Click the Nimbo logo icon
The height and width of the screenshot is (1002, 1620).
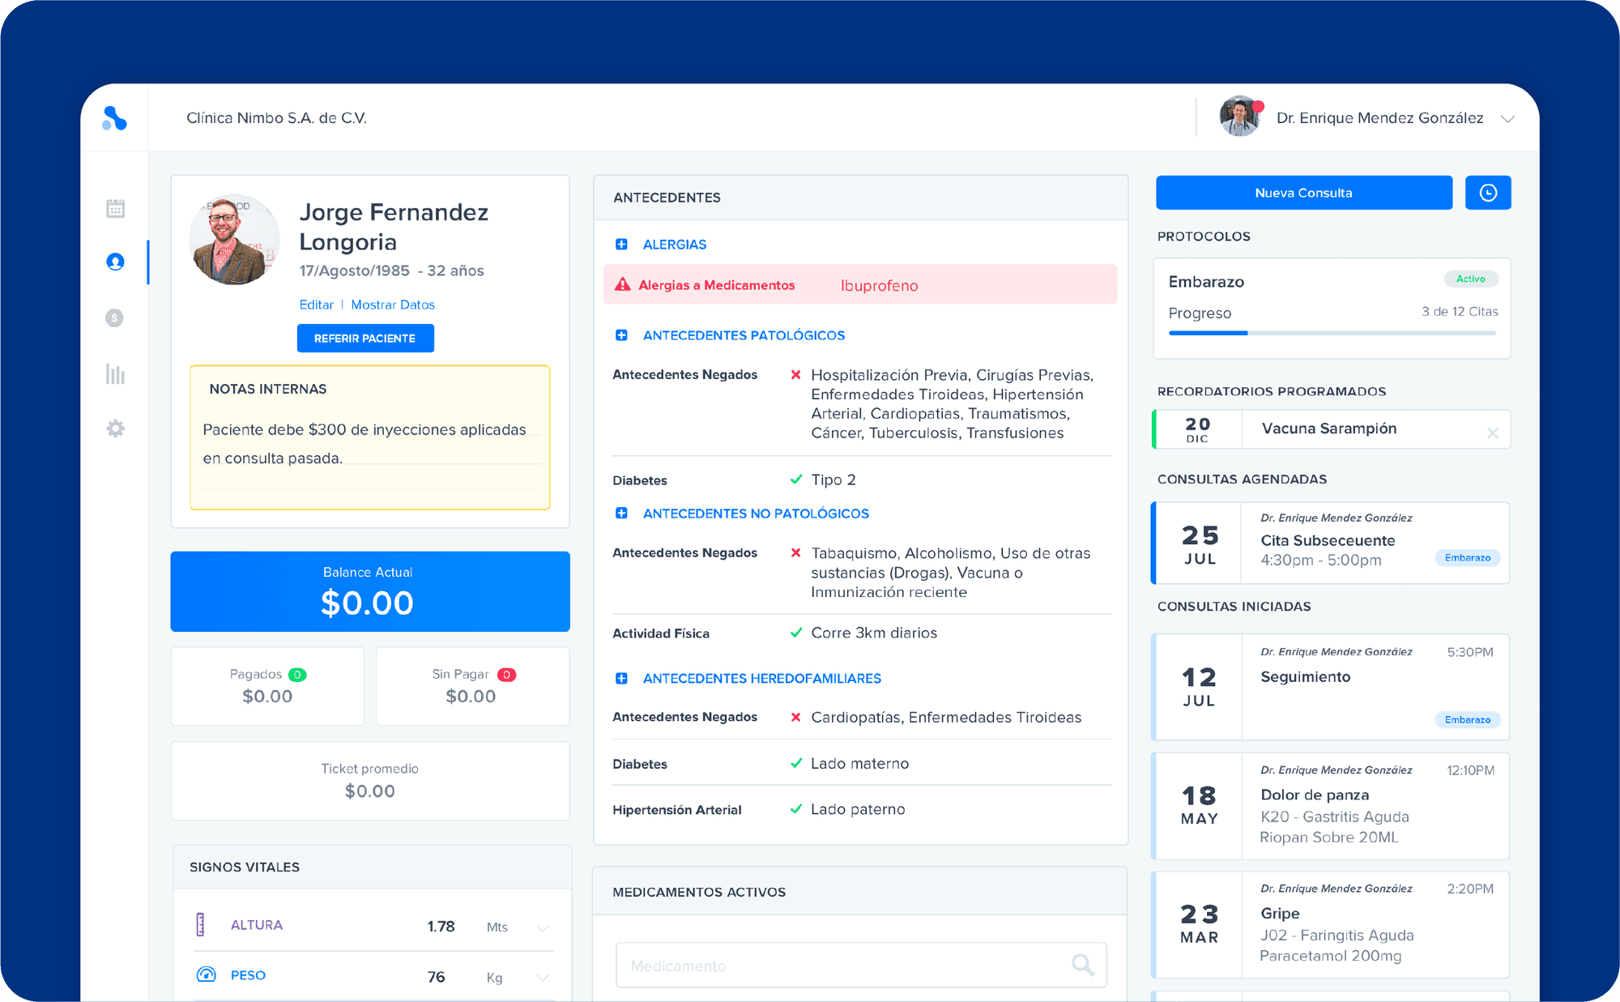pos(114,118)
